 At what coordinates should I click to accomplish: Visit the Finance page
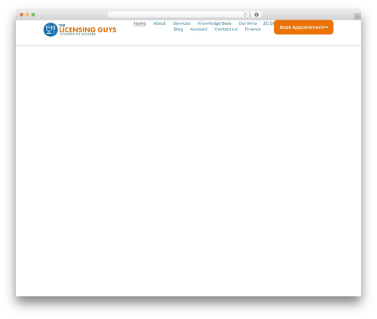253,29
